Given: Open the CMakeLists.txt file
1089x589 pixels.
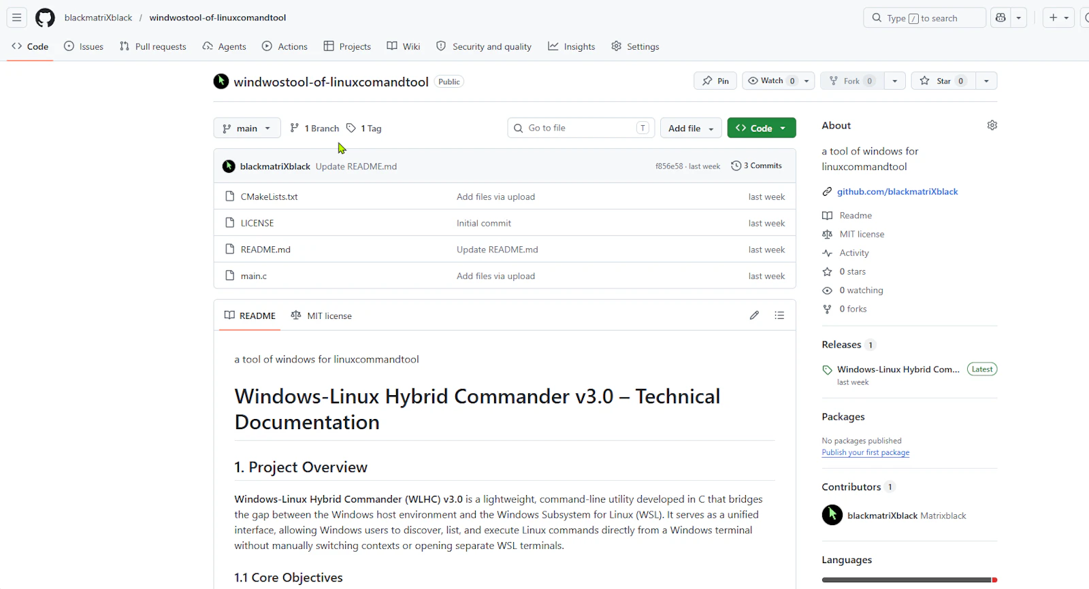Looking at the screenshot, I should (x=269, y=197).
